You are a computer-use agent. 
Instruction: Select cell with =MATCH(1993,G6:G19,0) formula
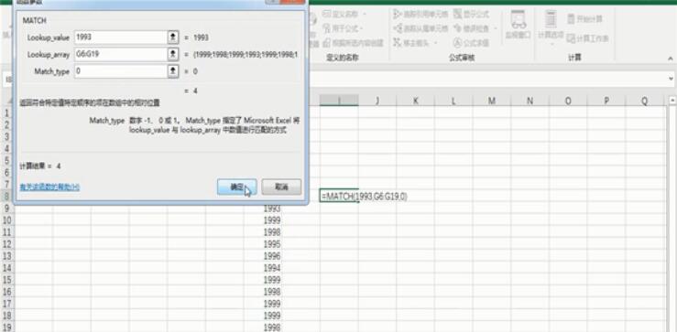tap(339, 196)
